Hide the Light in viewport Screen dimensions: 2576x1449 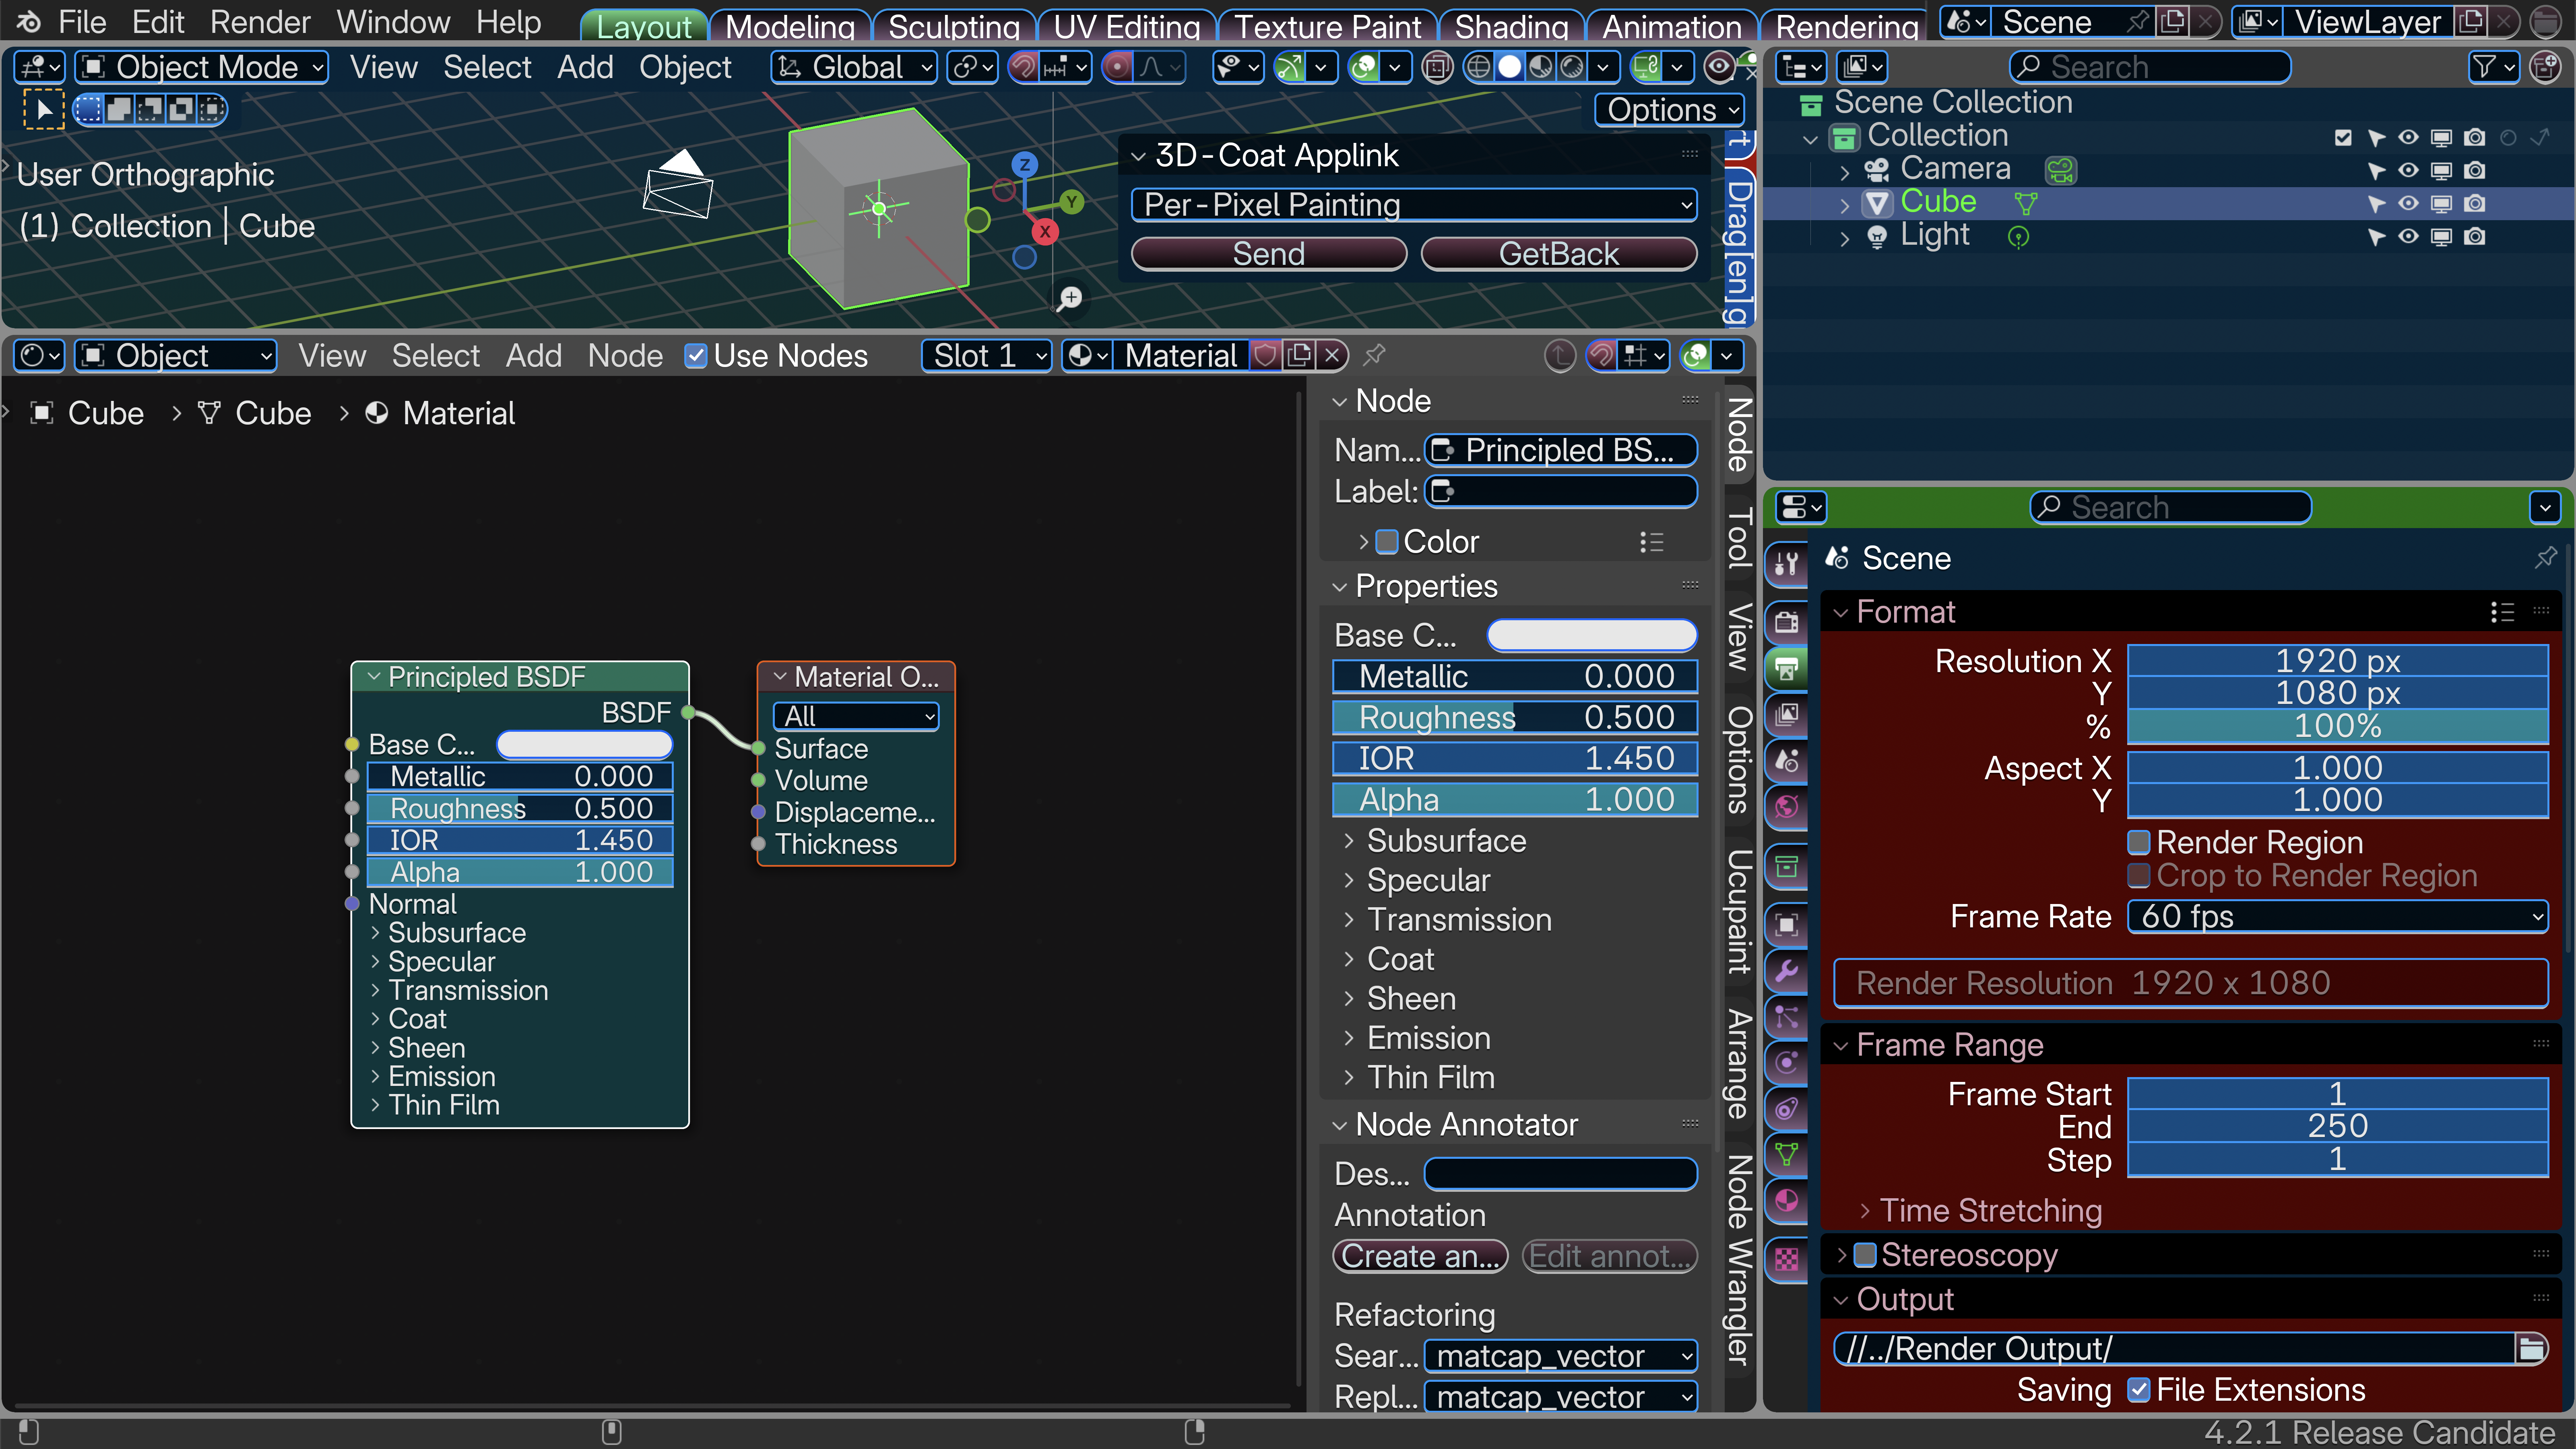pyautogui.click(x=2408, y=237)
